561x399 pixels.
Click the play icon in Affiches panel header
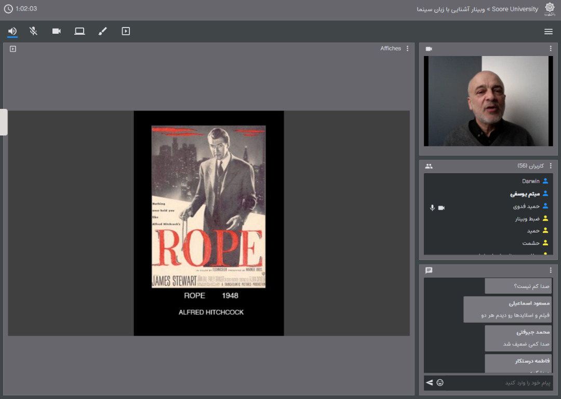tap(13, 49)
